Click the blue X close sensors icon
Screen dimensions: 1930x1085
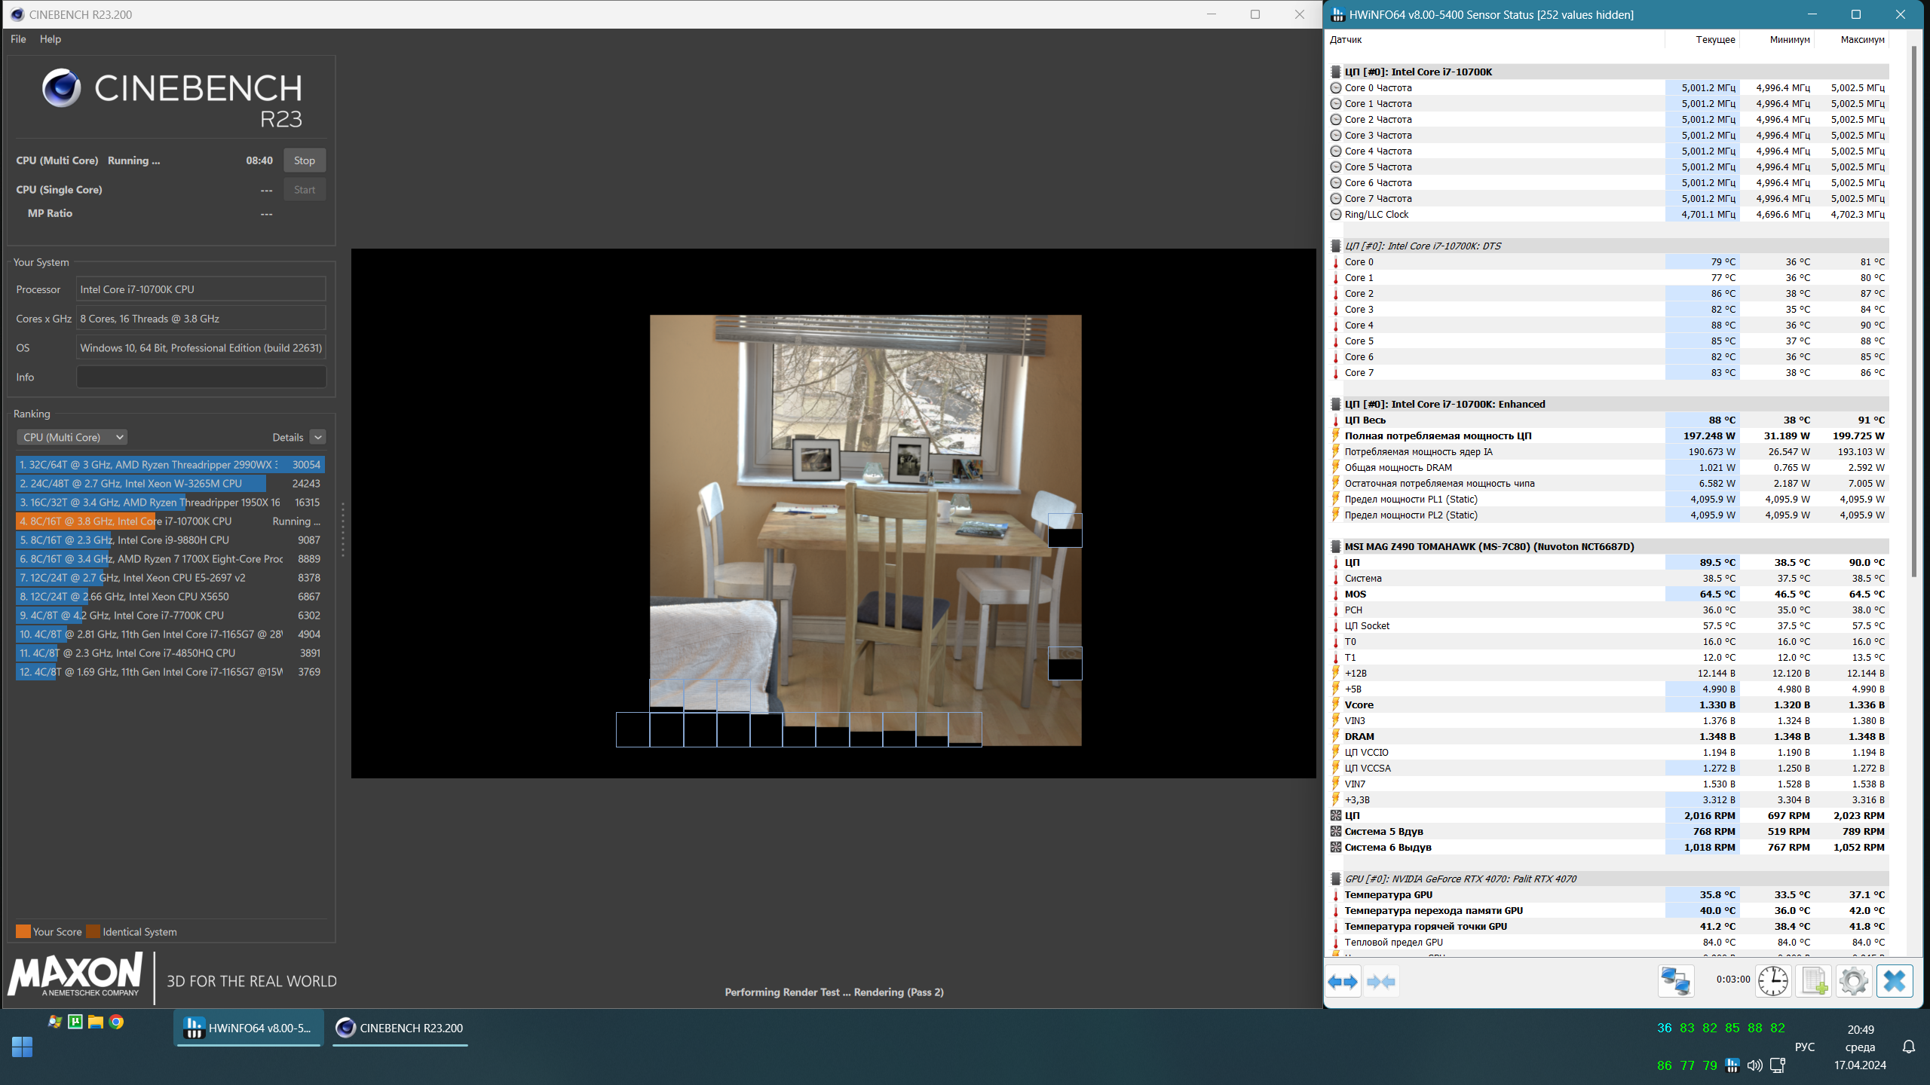pos(1894,982)
